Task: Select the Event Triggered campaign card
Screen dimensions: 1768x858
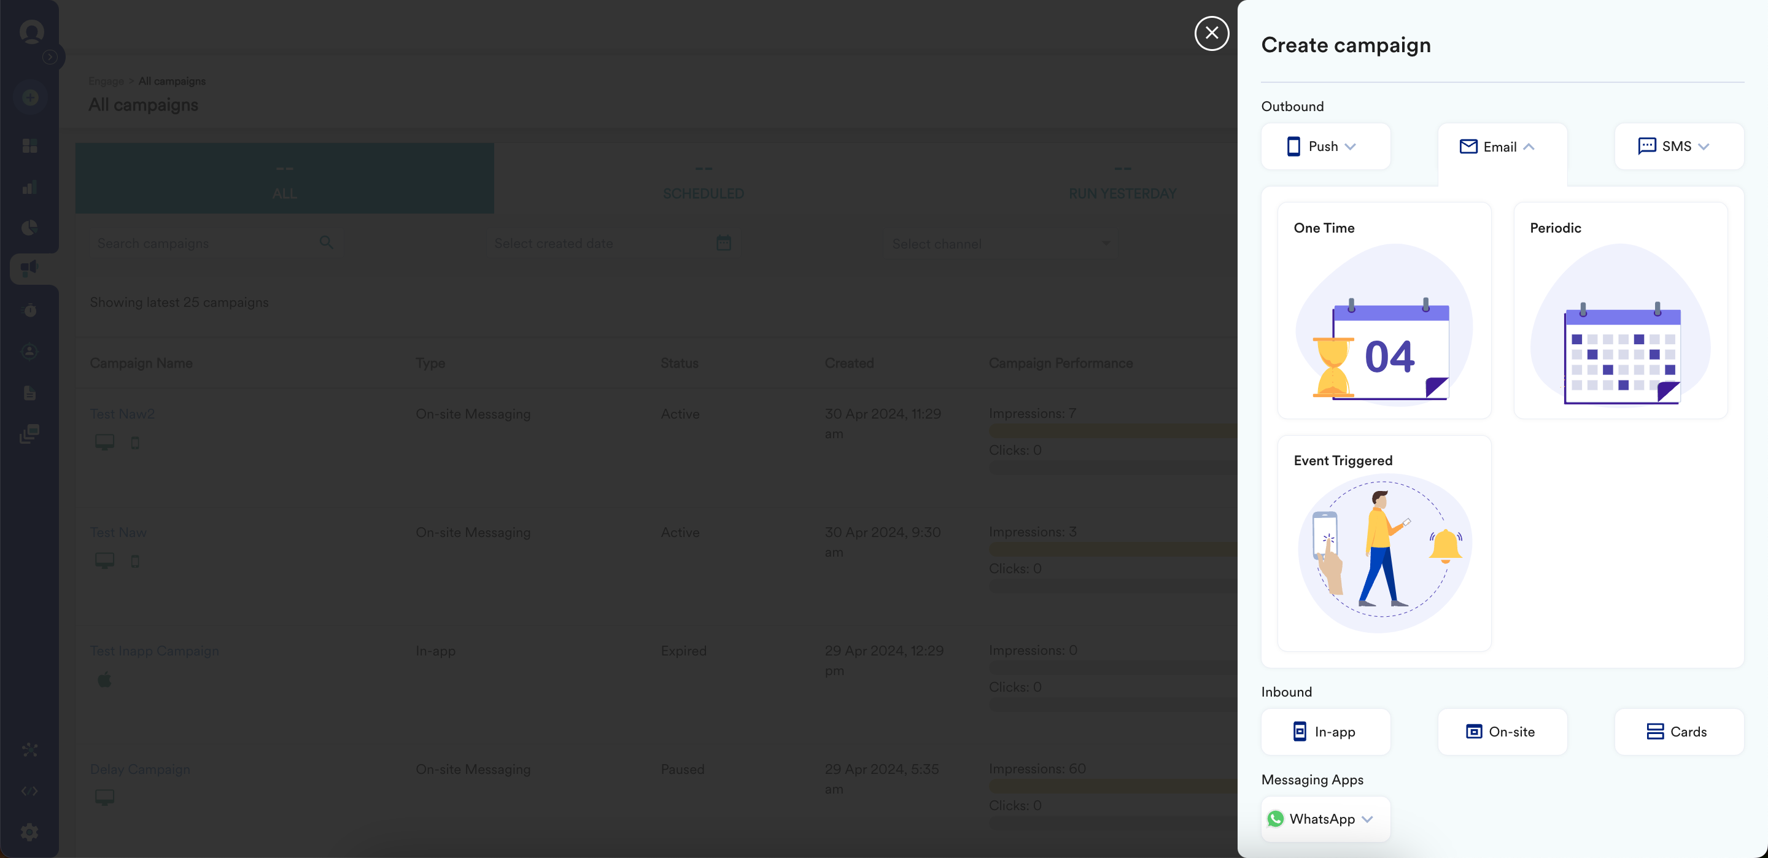Action: click(x=1384, y=543)
